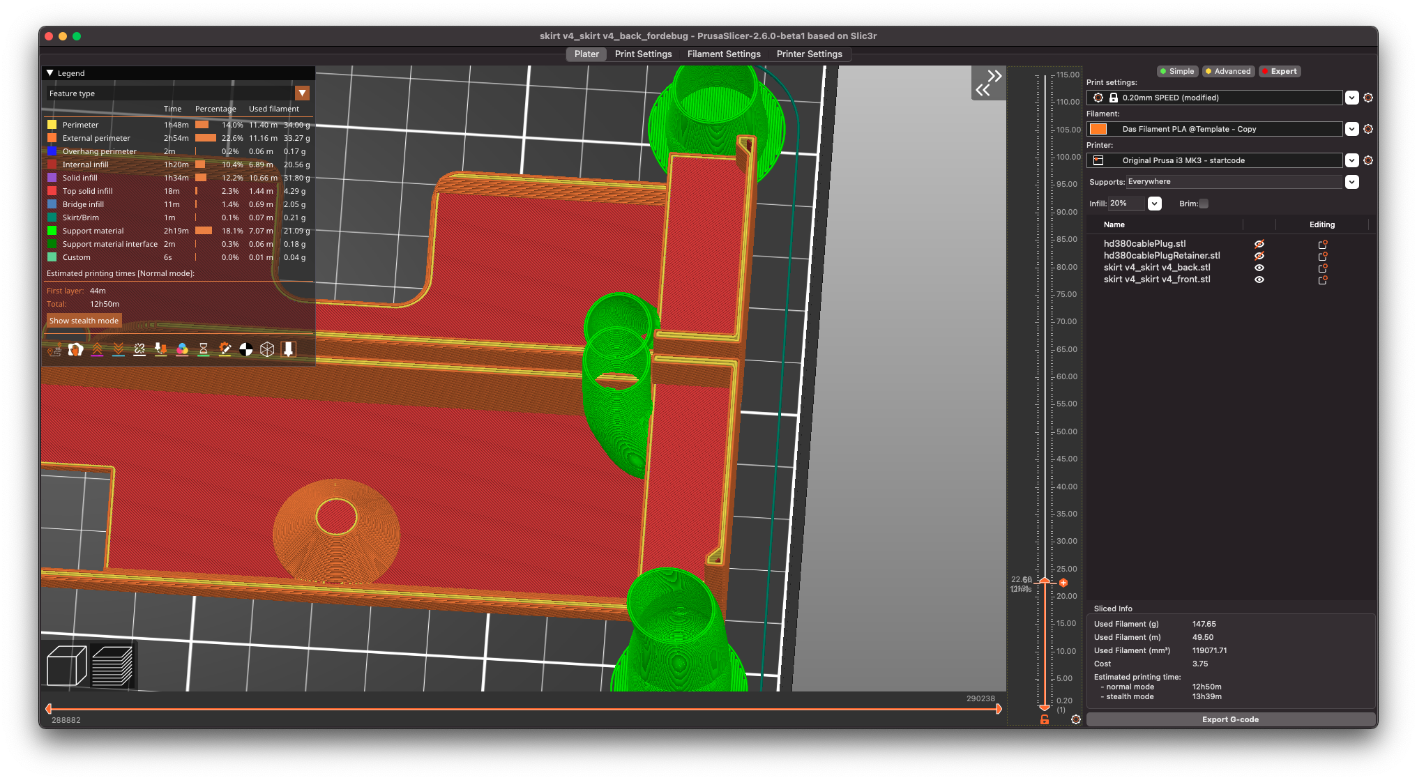Toggle tool marker arrow icon

(288, 349)
